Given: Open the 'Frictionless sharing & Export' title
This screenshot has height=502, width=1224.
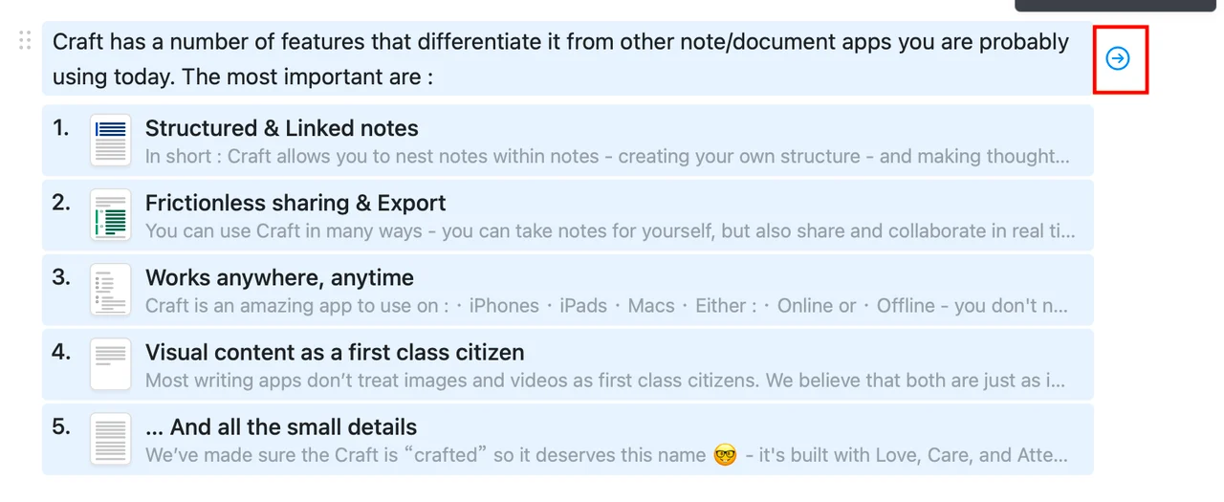Looking at the screenshot, I should point(295,203).
